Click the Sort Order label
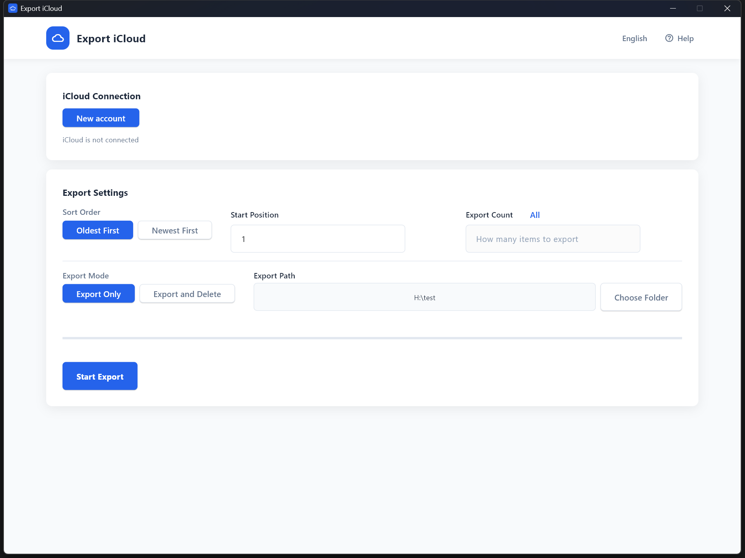The image size is (745, 558). 81,212
